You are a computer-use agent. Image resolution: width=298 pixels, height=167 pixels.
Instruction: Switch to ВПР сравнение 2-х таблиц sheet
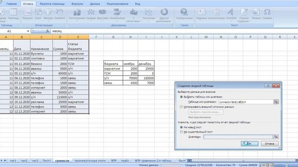(153, 161)
